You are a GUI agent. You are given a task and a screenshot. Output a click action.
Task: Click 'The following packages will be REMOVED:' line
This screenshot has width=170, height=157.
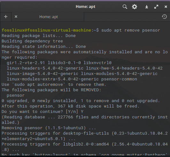51,90
